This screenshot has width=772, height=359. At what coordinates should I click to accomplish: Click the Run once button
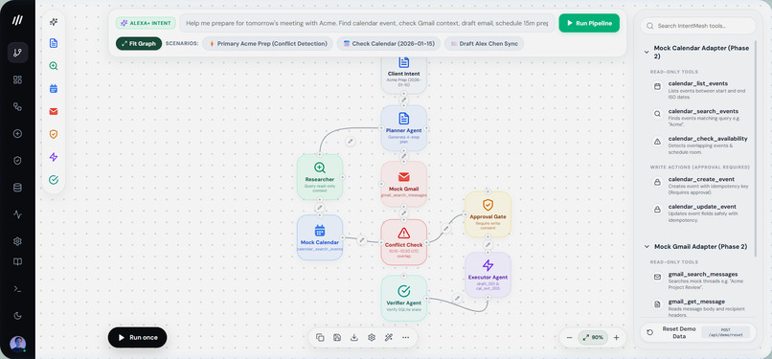point(137,337)
